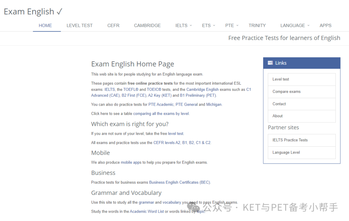Follow the TOEIC® link

point(154,89)
